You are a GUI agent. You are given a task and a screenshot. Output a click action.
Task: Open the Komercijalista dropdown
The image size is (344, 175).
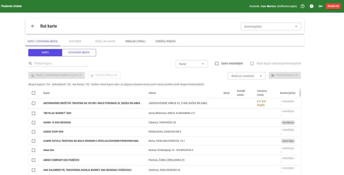271,27
